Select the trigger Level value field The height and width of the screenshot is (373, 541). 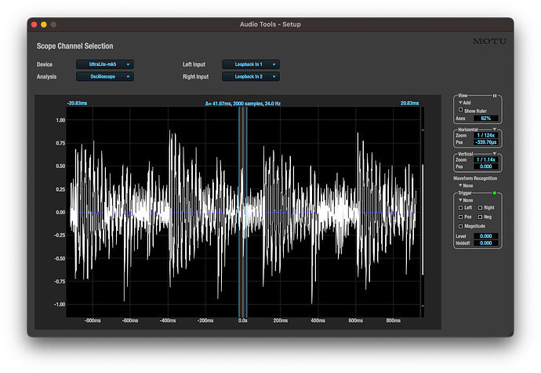click(x=486, y=236)
